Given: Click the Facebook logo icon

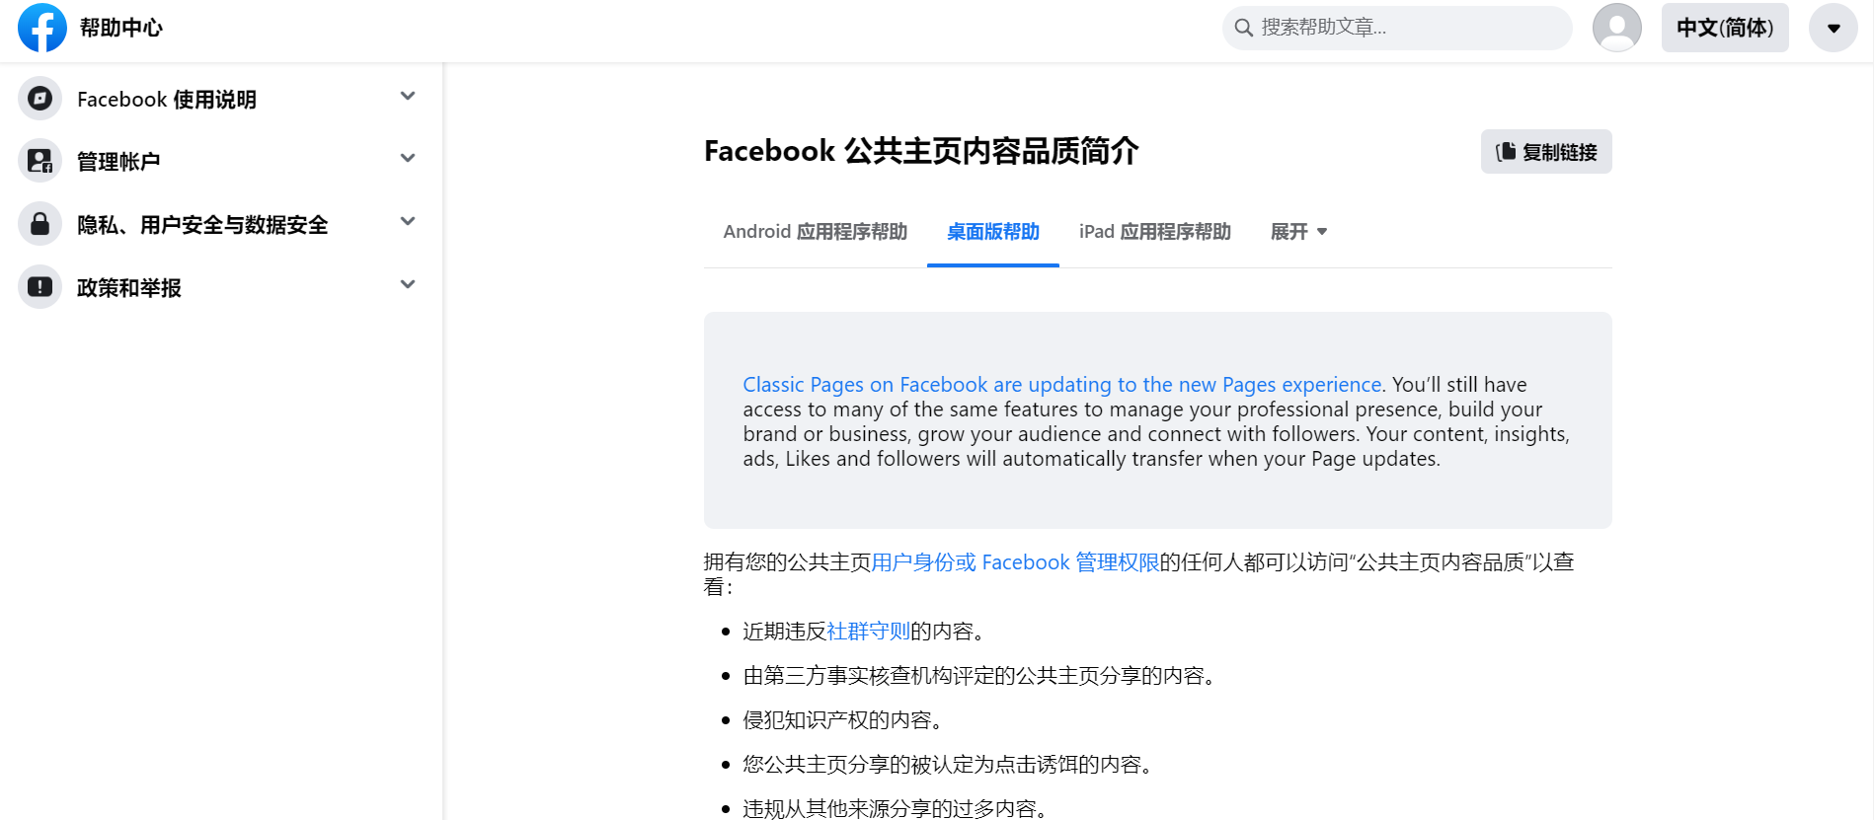Looking at the screenshot, I should 42,28.
